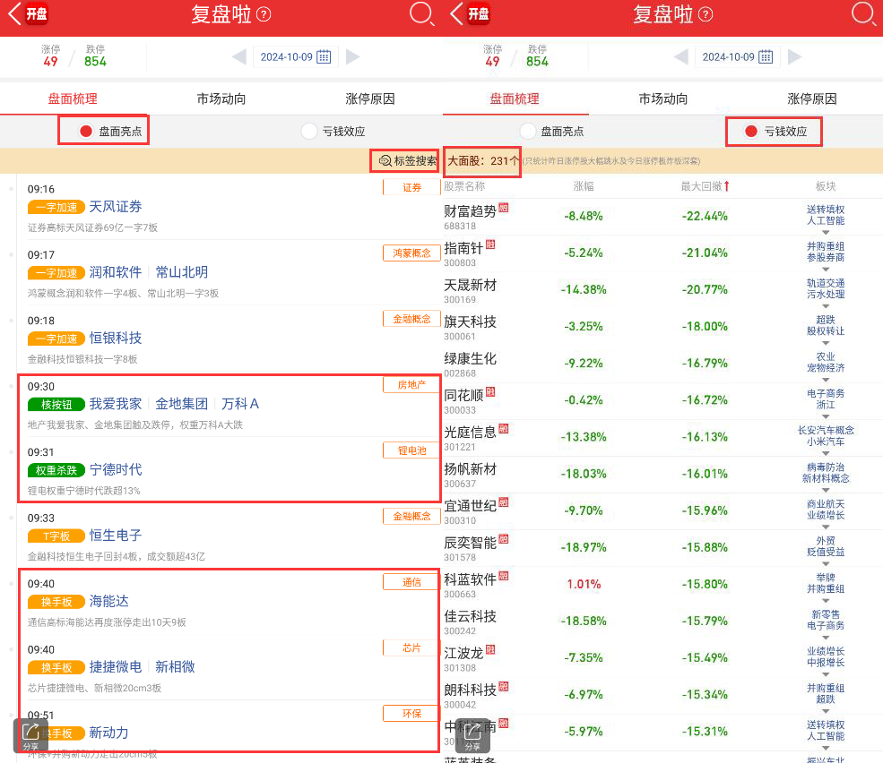Viewport: 883px width, 763px height.
Task: Switch to 盘面梳理 tab in left panel
Action: 73,99
